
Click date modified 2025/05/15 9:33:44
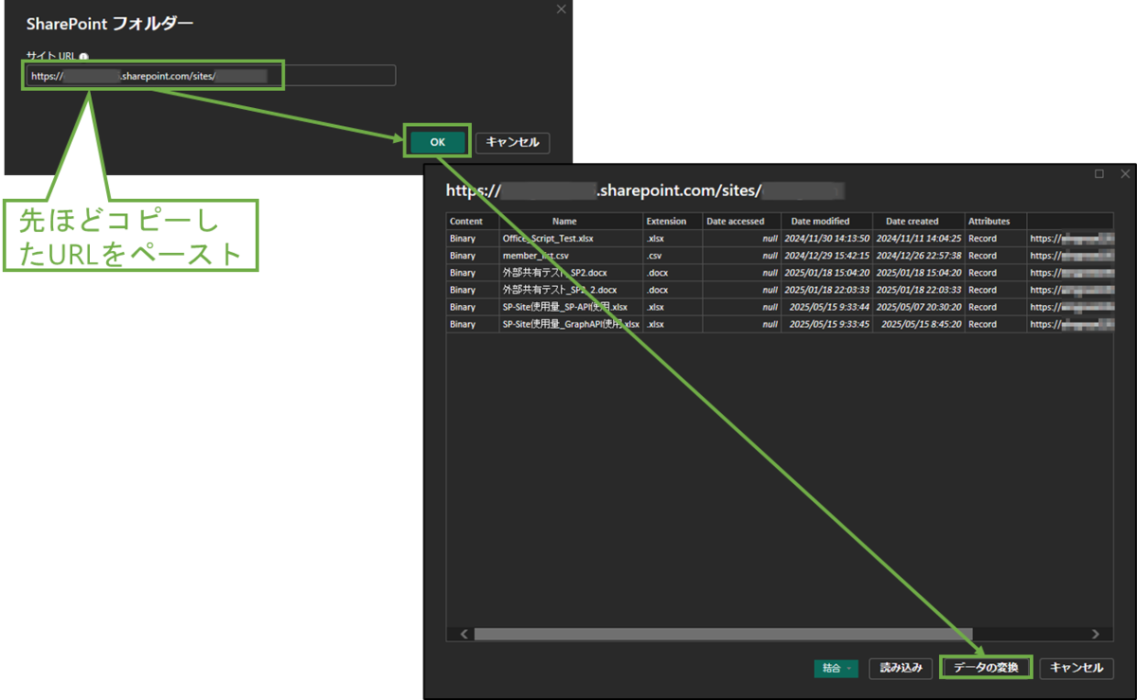[826, 307]
